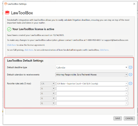
Task: Expand the Default calendars to receive events dropdown
Action: click(x=92, y=75)
